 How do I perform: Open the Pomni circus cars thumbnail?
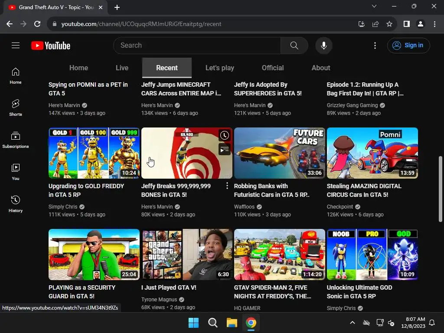tap(372, 153)
